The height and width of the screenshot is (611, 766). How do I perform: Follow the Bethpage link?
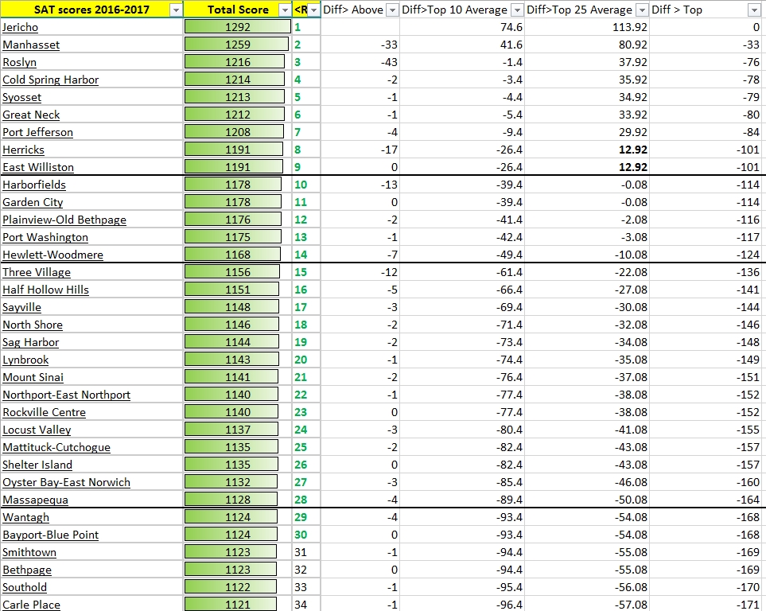(27, 570)
